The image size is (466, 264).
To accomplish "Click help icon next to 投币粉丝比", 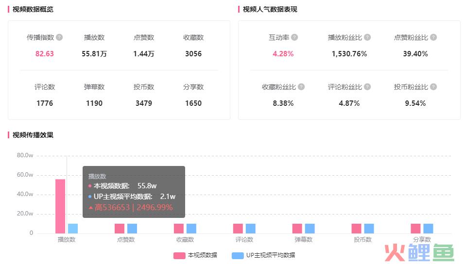I will tap(433, 87).
